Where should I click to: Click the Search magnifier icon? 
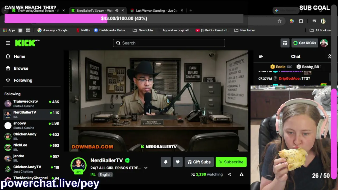[x=118, y=43]
